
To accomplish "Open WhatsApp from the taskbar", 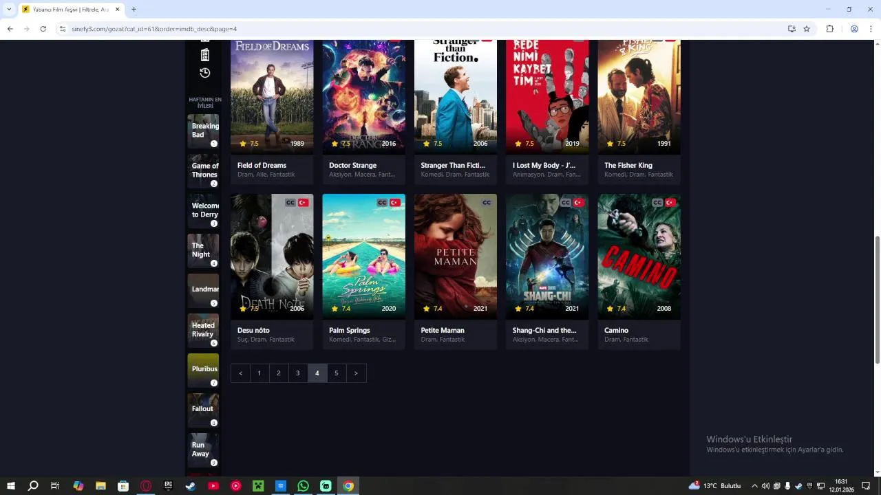I will 303,486.
